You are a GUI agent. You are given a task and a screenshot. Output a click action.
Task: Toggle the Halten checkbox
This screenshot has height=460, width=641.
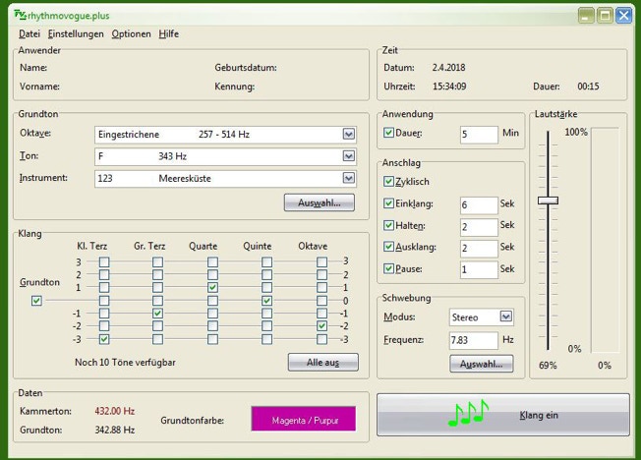point(388,225)
